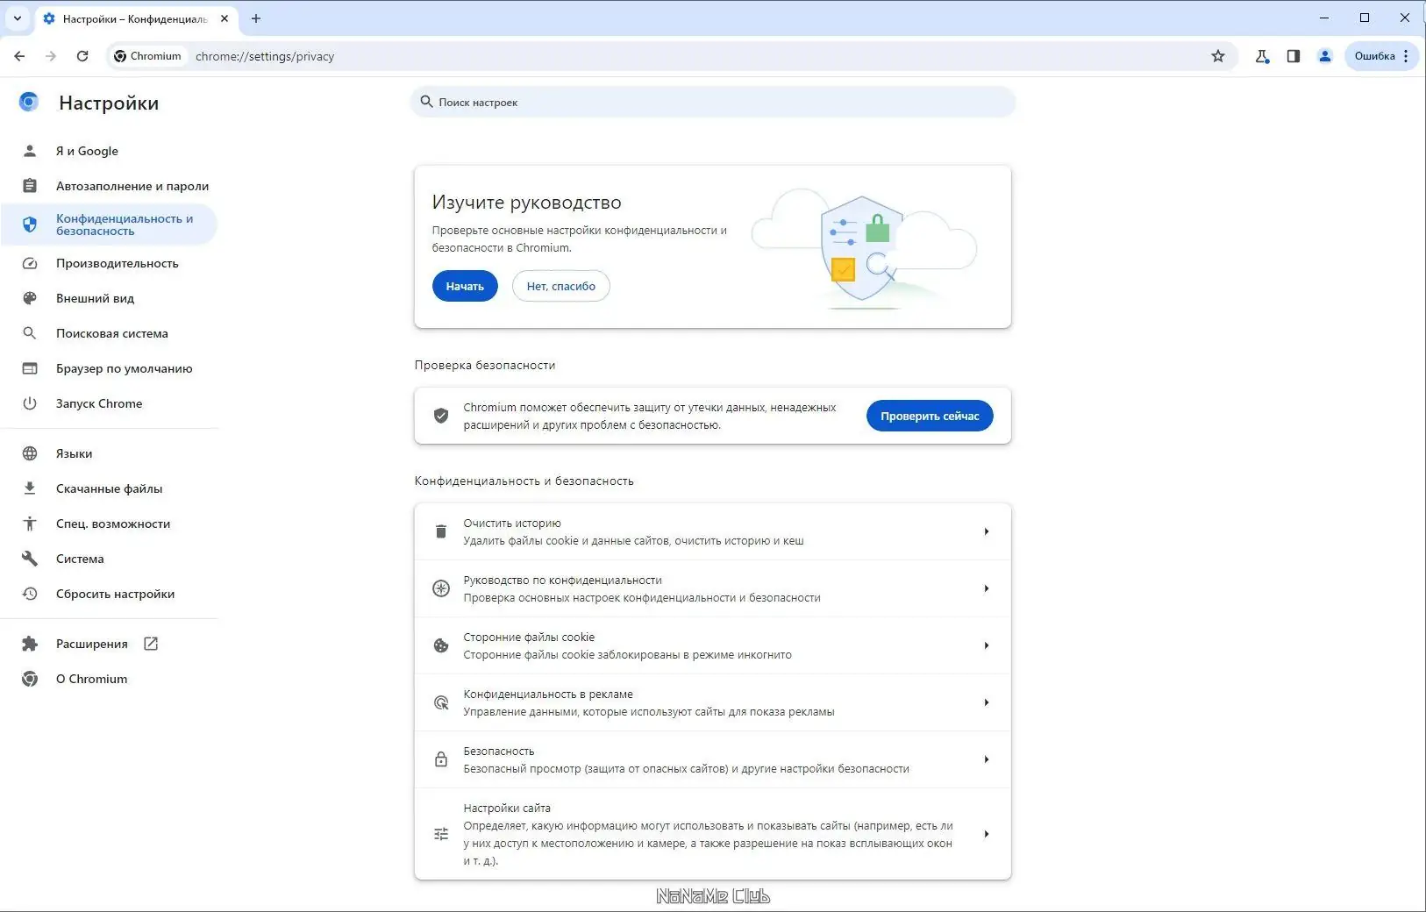Click the Начать button

(464, 286)
